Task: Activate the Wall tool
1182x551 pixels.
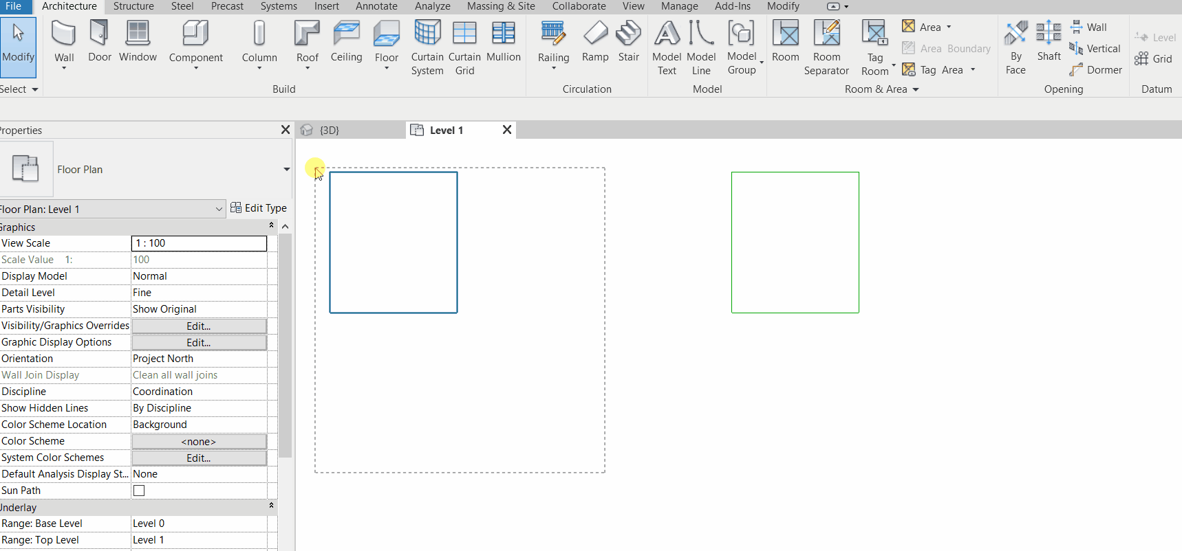Action: [64, 45]
